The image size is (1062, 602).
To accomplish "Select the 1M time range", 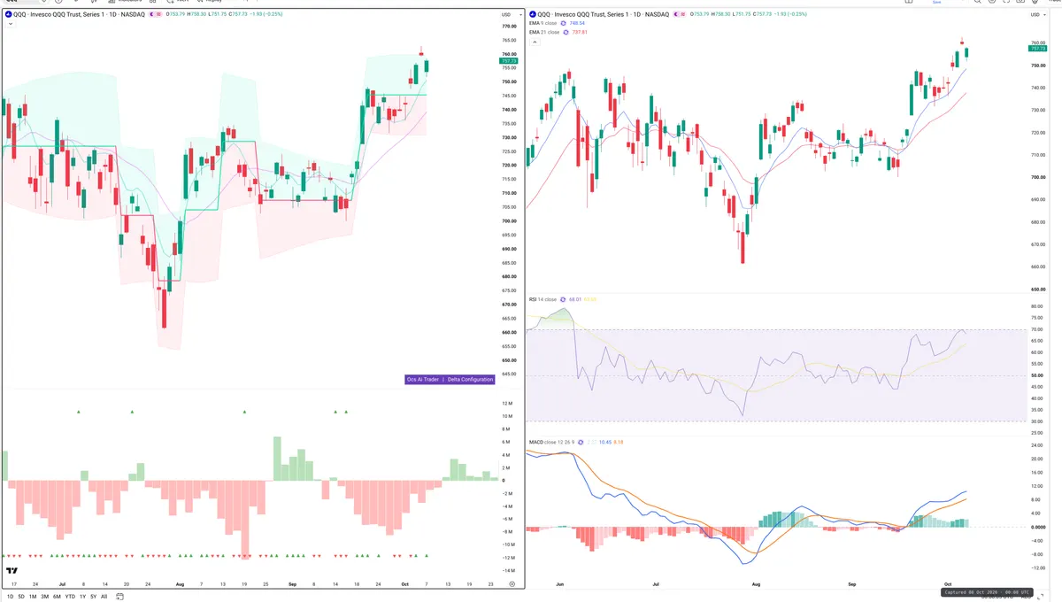I will pyautogui.click(x=33, y=597).
